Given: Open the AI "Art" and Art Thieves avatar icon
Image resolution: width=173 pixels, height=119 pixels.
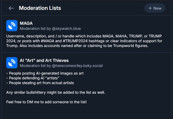Looking at the screenshot, I should (12, 63).
